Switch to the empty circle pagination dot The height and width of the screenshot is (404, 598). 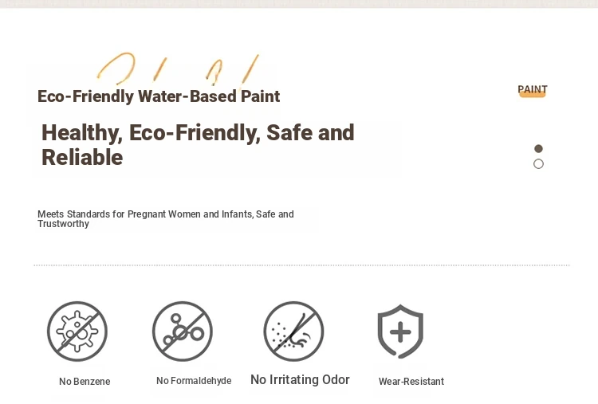tap(538, 164)
